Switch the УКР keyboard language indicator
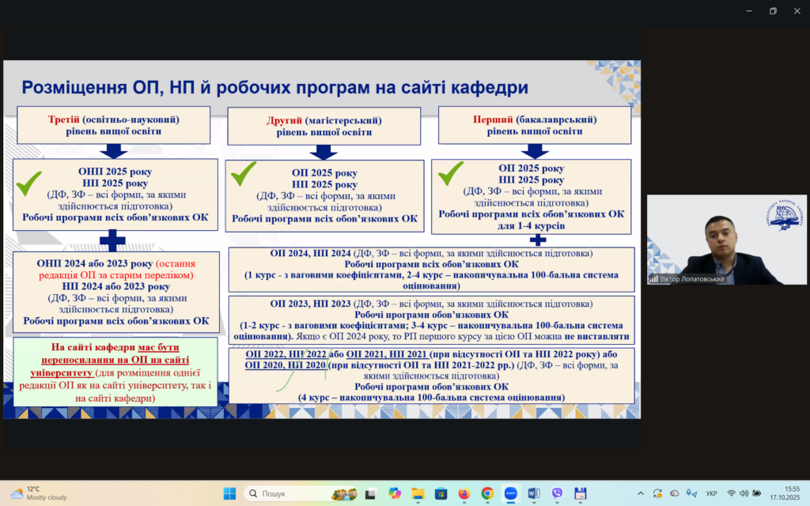810x506 pixels. point(711,493)
